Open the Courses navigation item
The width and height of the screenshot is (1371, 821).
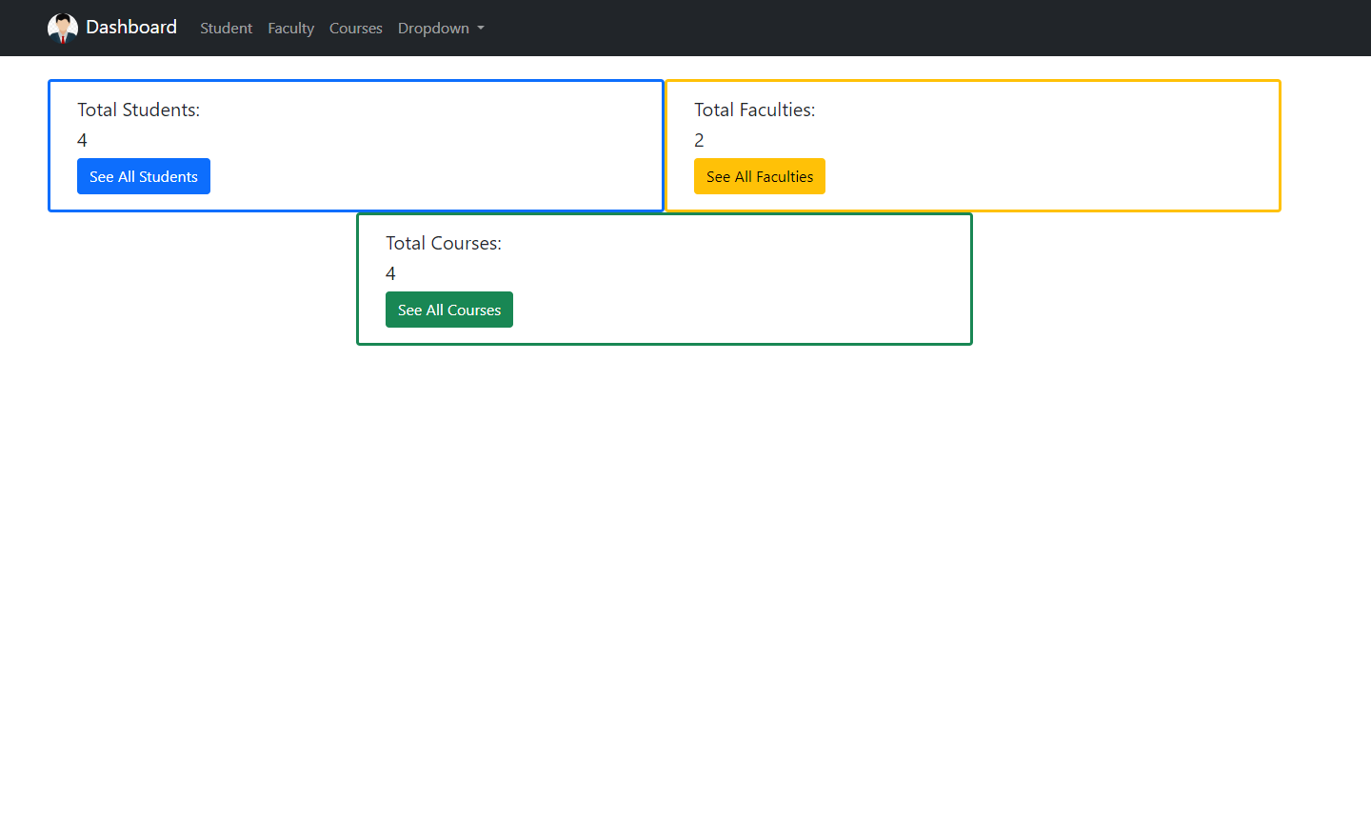pos(355,28)
